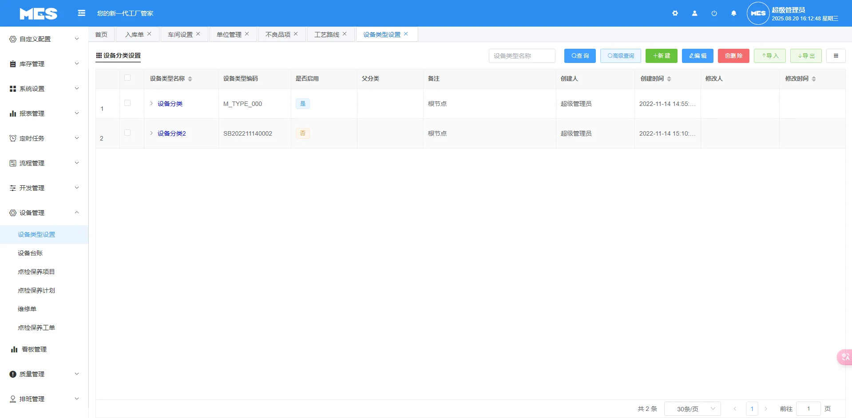
Task: Click the 新建 button to create new type
Action: coord(661,55)
